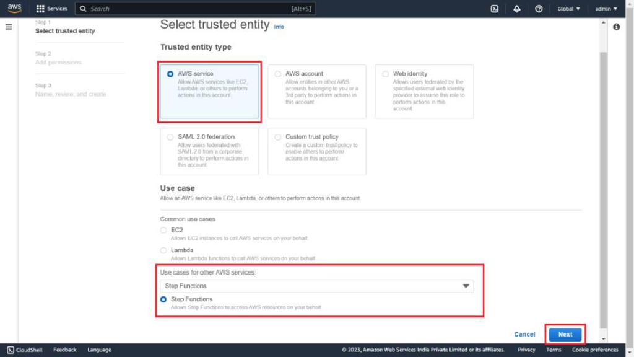The width and height of the screenshot is (634, 357).
Task: Open the Services grid menu
Action: [x=52, y=9]
